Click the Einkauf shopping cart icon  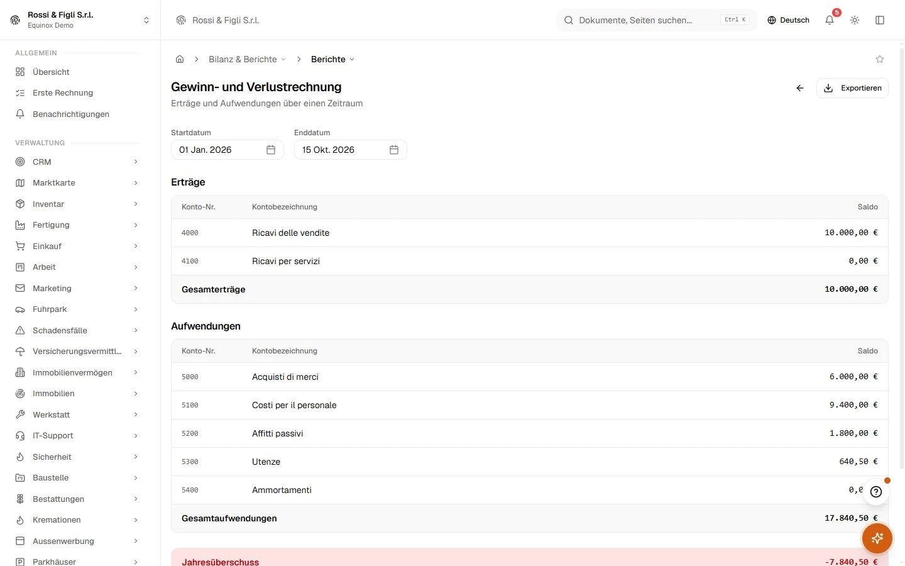pos(20,246)
